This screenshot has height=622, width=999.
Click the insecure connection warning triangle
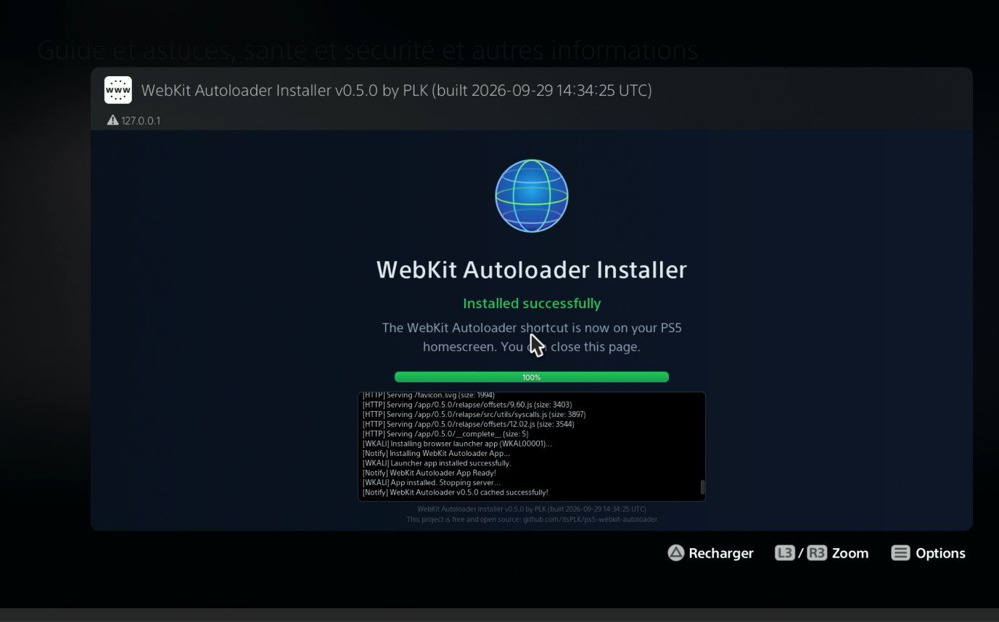[112, 120]
